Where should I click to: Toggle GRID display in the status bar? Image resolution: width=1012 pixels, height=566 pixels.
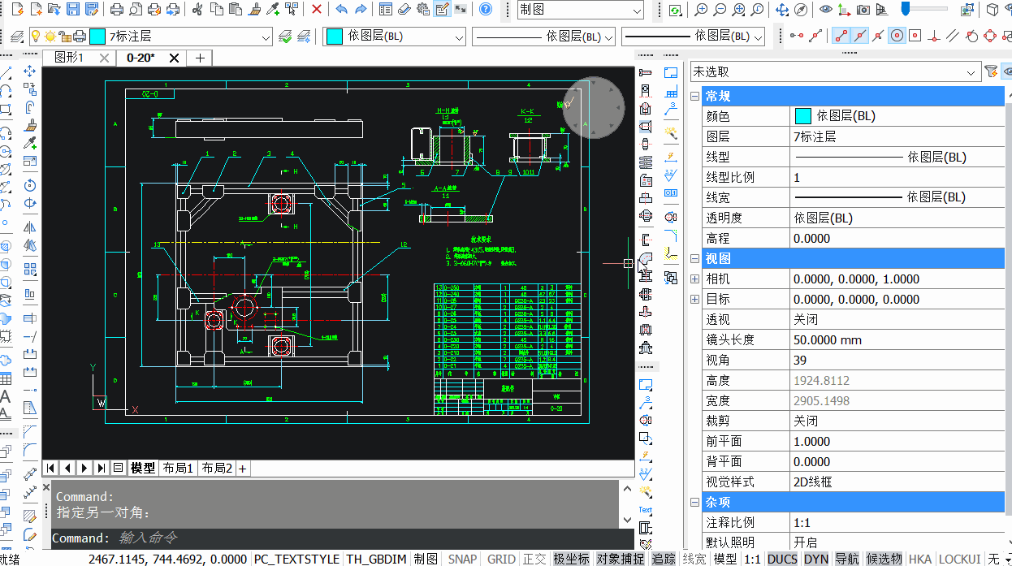pos(501,559)
